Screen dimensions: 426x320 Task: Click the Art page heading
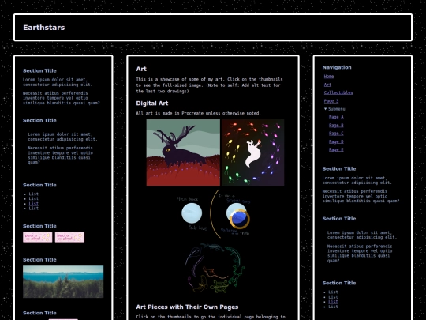point(141,69)
